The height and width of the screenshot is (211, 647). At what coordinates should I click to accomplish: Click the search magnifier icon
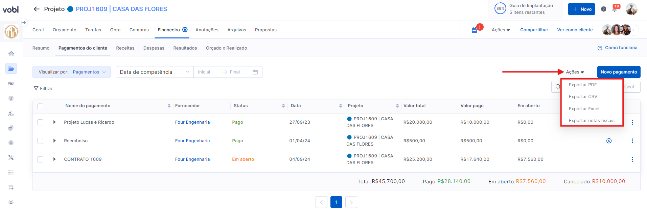point(557,87)
